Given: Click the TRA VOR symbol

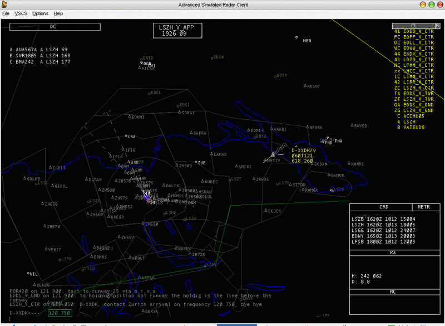Looking at the screenshot, I should click(x=126, y=136).
